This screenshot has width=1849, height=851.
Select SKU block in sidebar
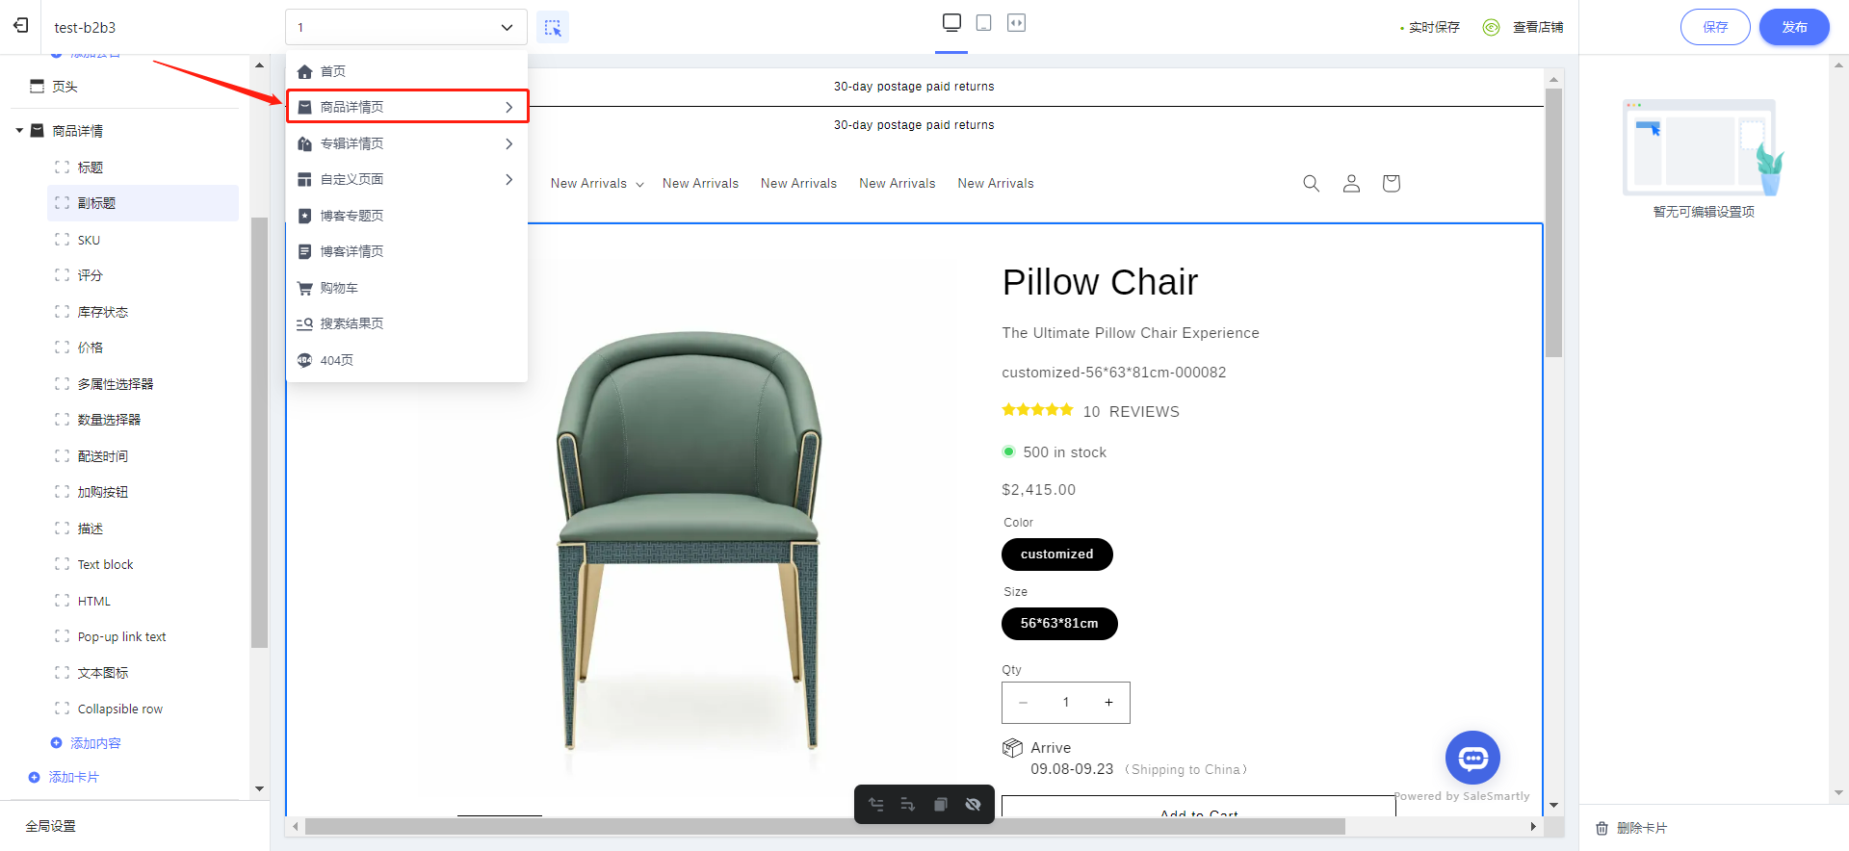click(x=143, y=240)
